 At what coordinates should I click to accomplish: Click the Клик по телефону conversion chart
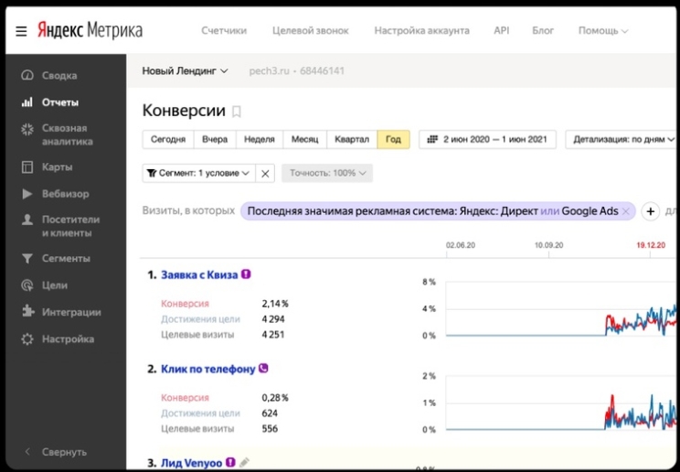tap(561, 403)
